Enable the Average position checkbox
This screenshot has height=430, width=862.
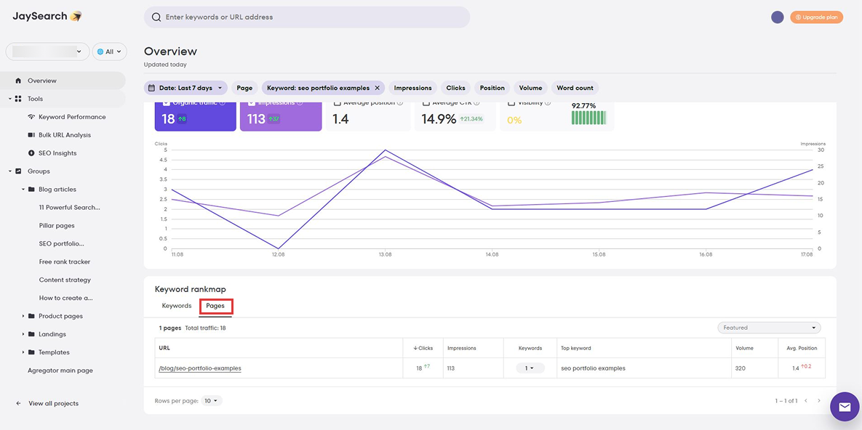(x=338, y=102)
